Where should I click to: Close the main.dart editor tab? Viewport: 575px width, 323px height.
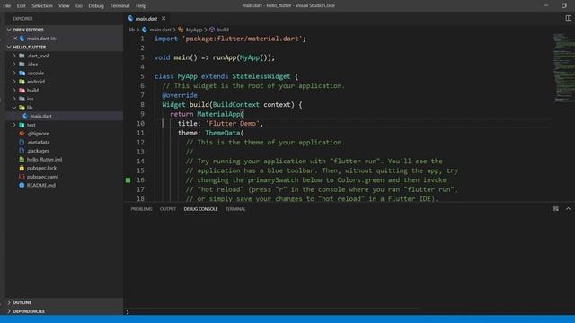(164, 18)
